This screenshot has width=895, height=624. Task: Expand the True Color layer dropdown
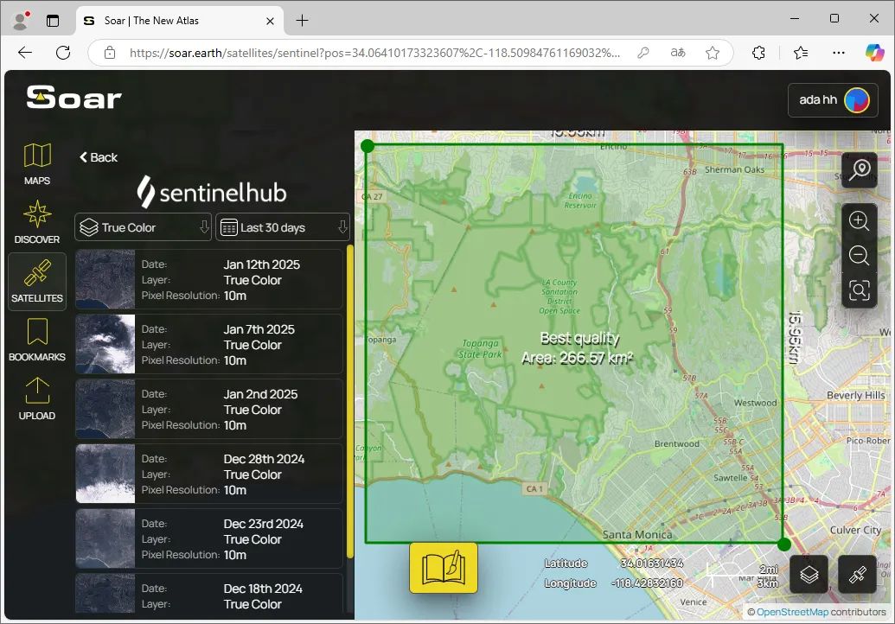144,227
